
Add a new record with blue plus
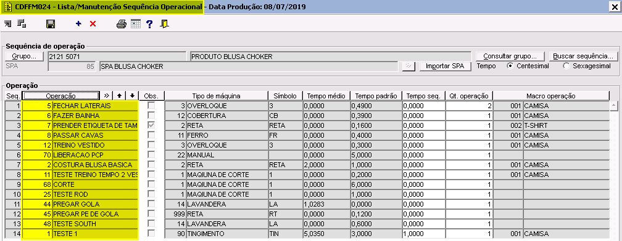pyautogui.click(x=78, y=24)
